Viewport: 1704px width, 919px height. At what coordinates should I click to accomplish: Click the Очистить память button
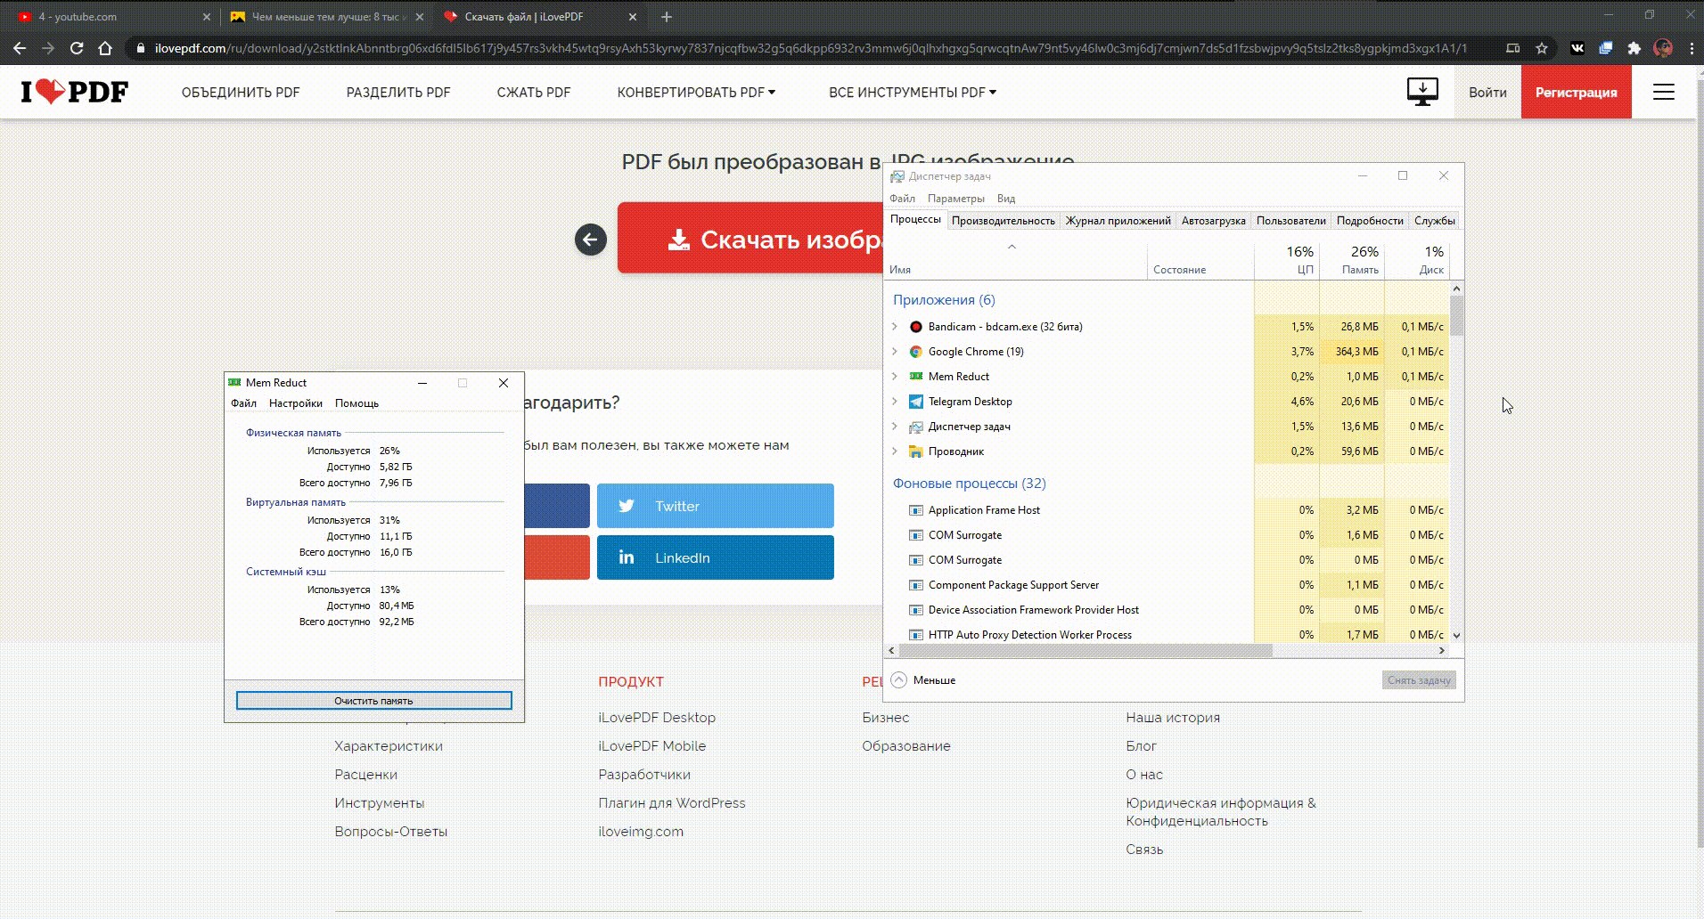(x=373, y=701)
